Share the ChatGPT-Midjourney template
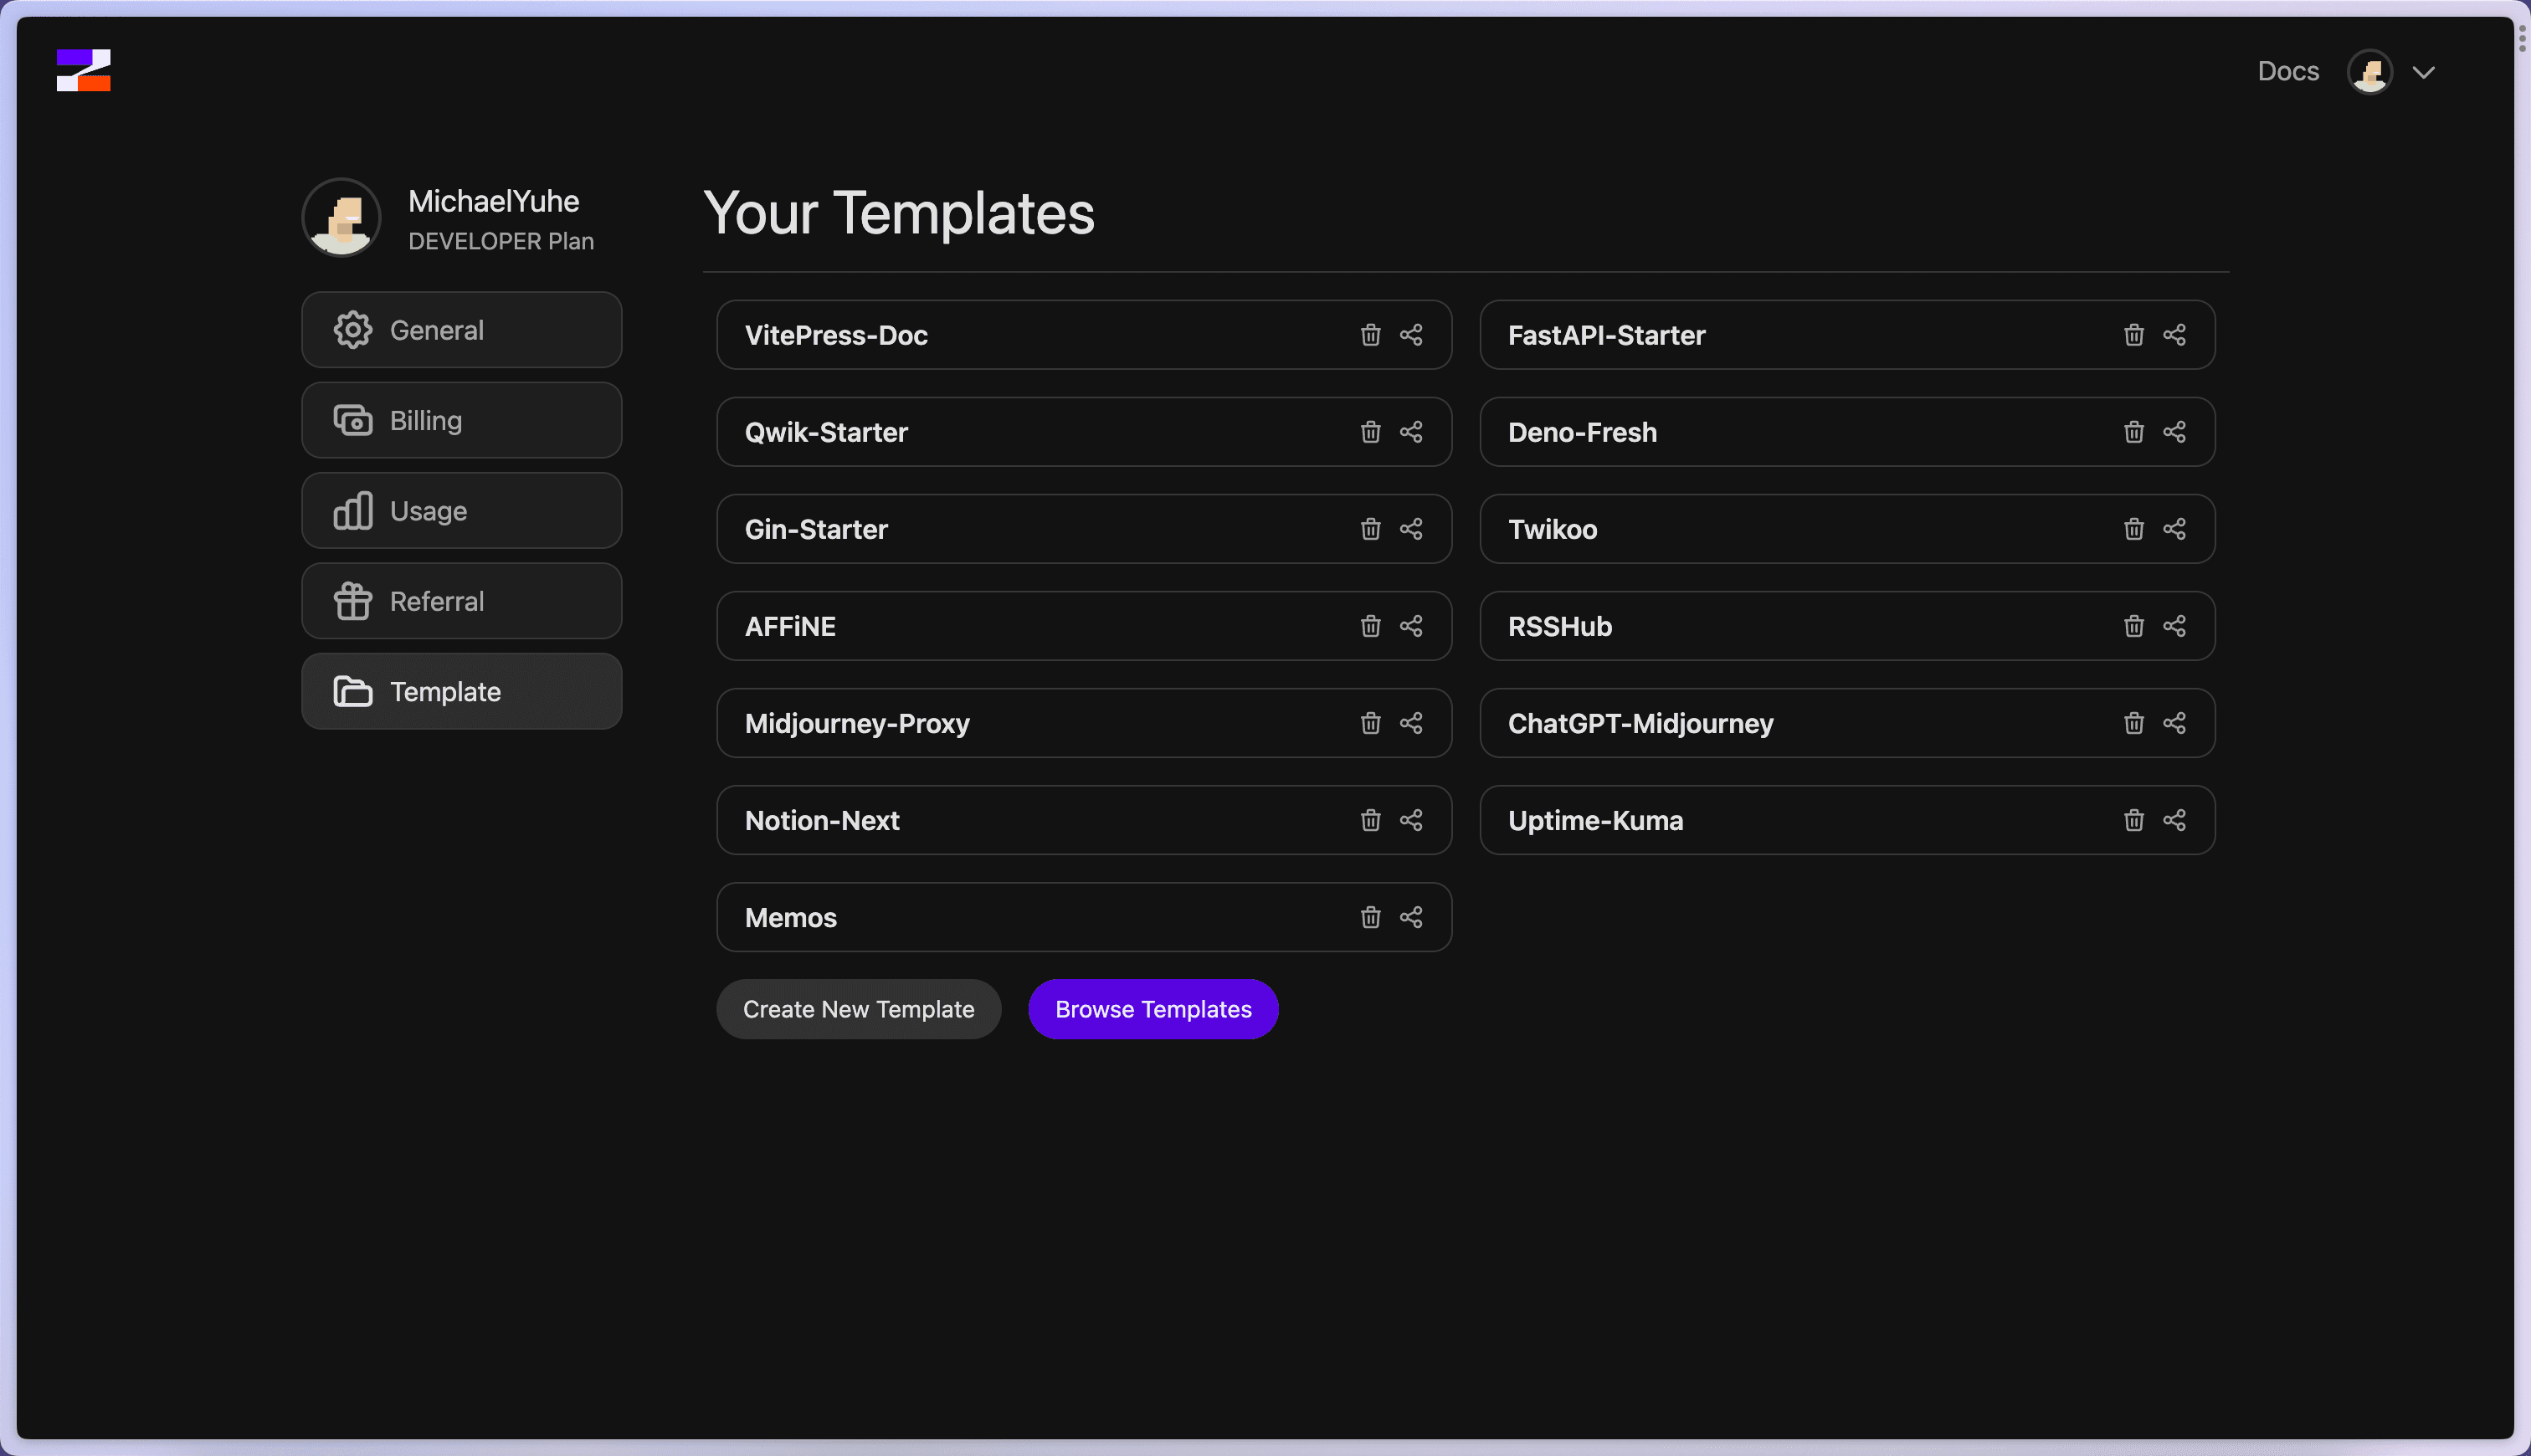Viewport: 2531px width, 1456px height. coord(2174,723)
